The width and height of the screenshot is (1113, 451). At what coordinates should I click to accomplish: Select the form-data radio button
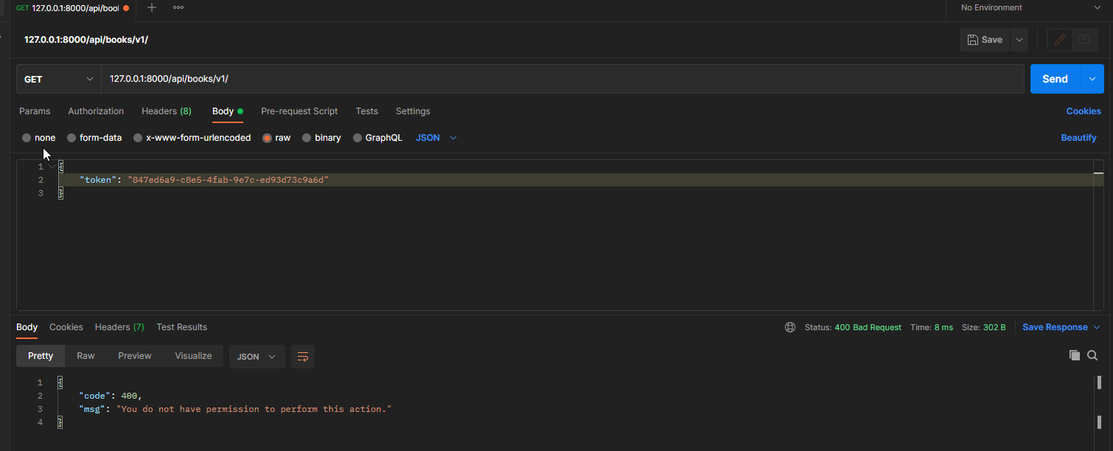pyautogui.click(x=71, y=138)
